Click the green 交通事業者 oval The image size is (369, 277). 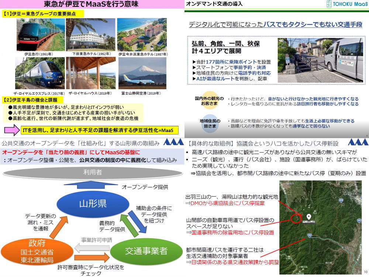pyautogui.click(x=146, y=251)
